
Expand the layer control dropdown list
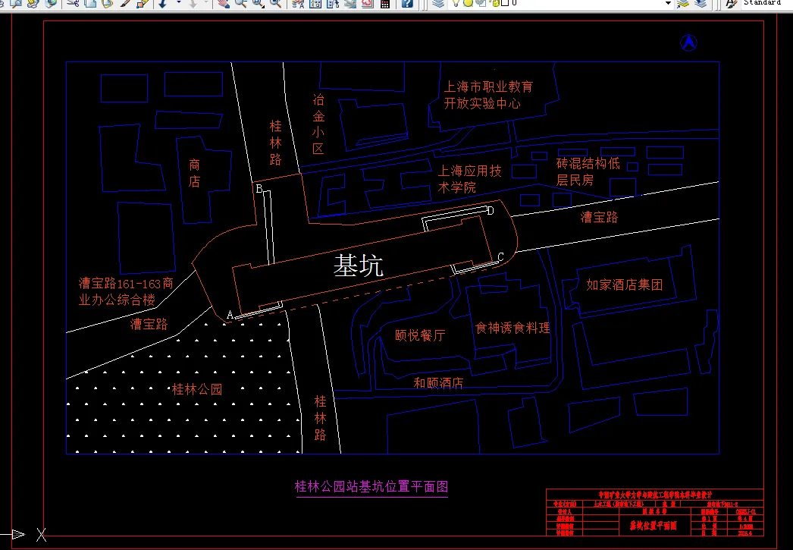click(x=668, y=5)
